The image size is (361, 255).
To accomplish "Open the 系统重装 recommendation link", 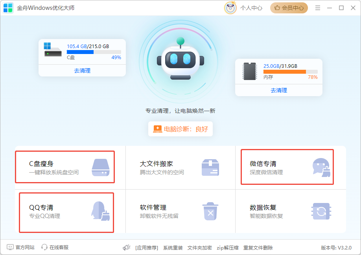I will pyautogui.click(x=173, y=248).
